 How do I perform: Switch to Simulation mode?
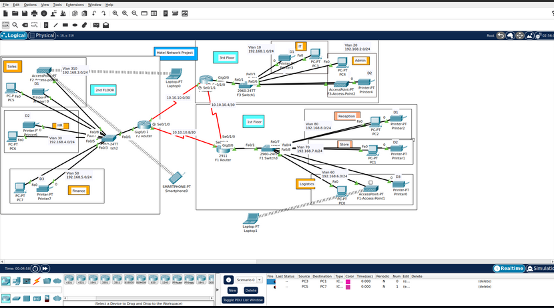pos(540,269)
